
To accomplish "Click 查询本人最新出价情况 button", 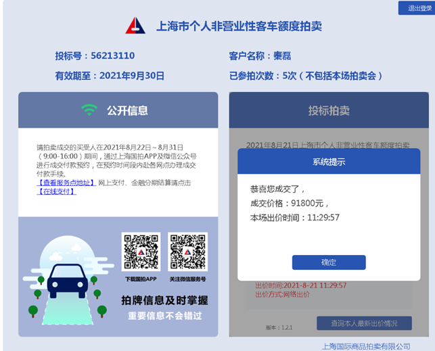I will pyautogui.click(x=364, y=323).
